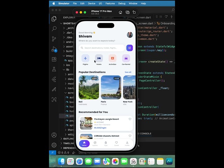
Task: Open Maps from the Dock
Action: 106,162
